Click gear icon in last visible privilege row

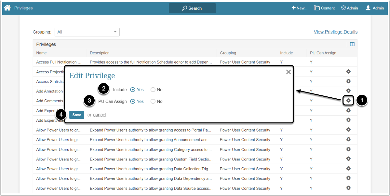click(x=348, y=188)
